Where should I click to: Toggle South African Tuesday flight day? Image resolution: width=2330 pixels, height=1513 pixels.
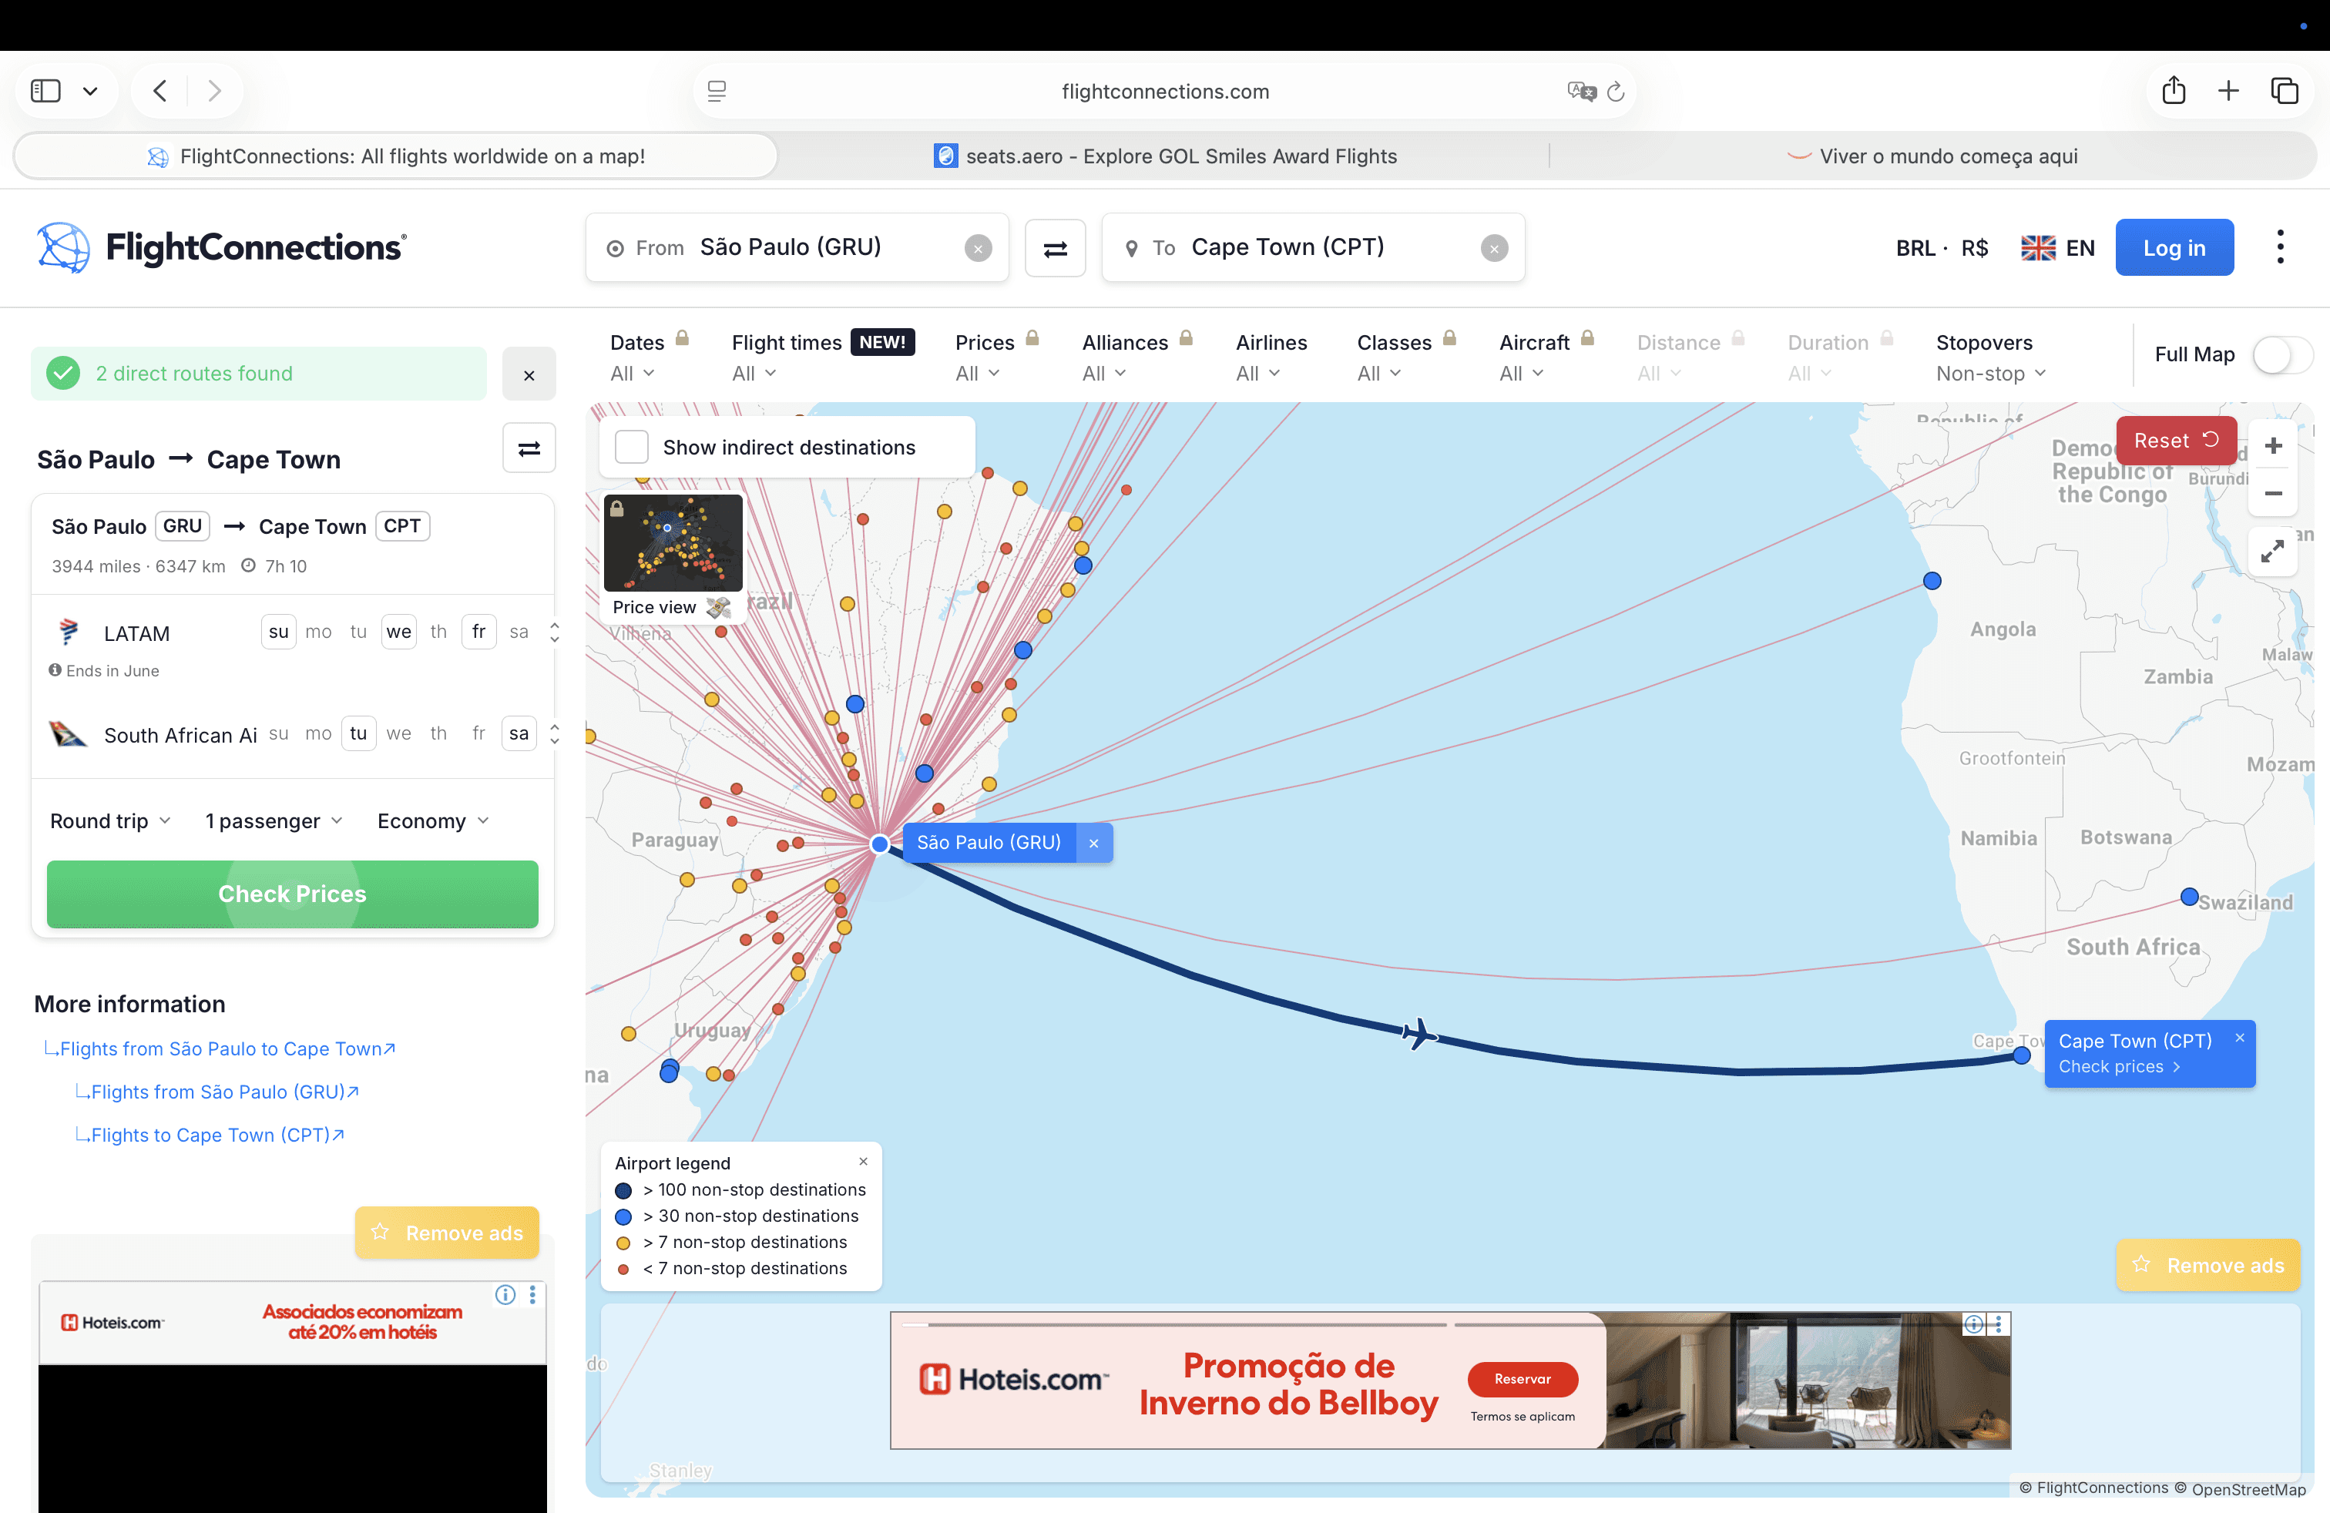[358, 734]
